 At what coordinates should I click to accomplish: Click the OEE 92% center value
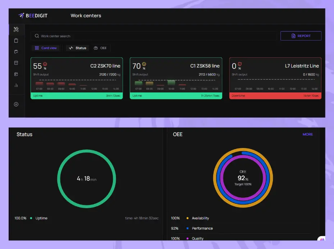click(243, 178)
